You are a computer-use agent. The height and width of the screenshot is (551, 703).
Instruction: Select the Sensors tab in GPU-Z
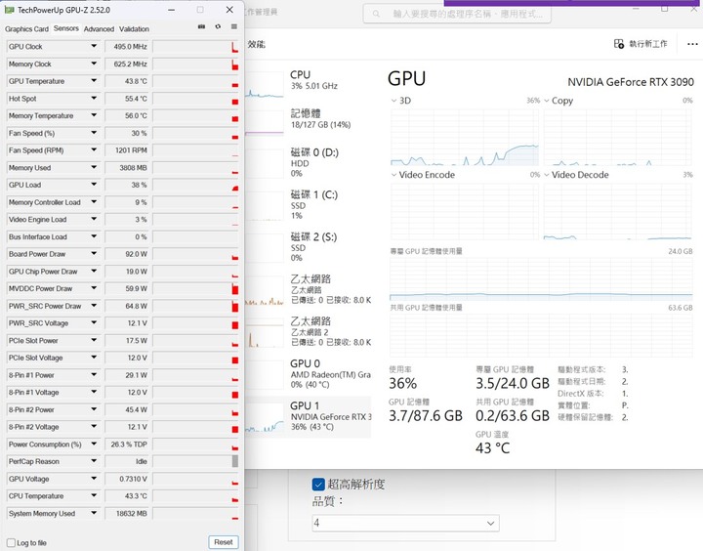(x=66, y=28)
